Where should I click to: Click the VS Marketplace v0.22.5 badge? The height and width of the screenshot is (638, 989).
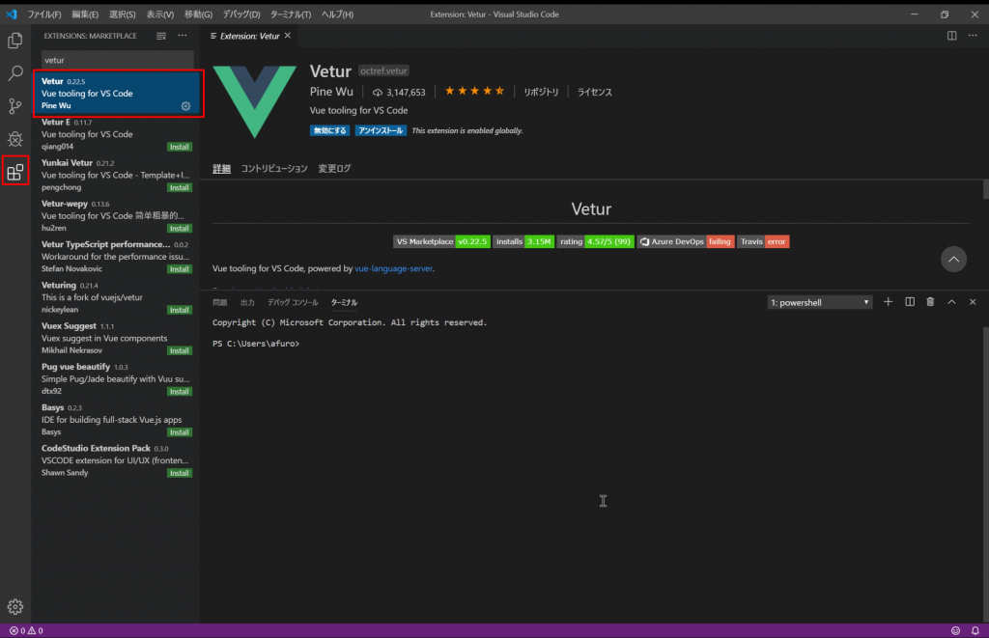[x=441, y=241]
